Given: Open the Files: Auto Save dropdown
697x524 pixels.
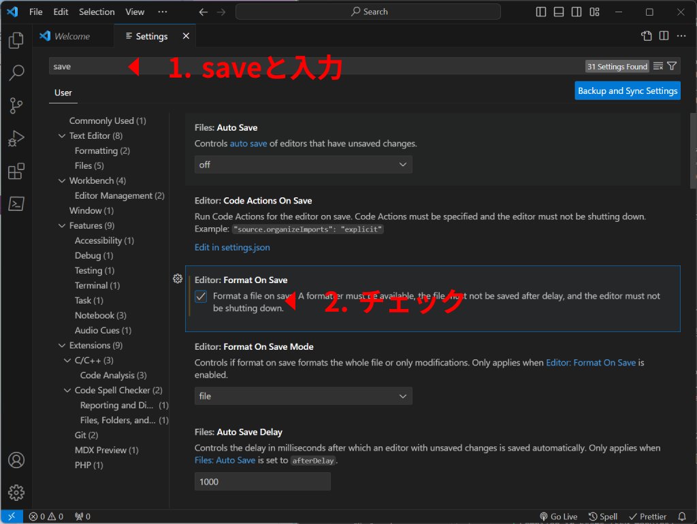Looking at the screenshot, I should [303, 165].
